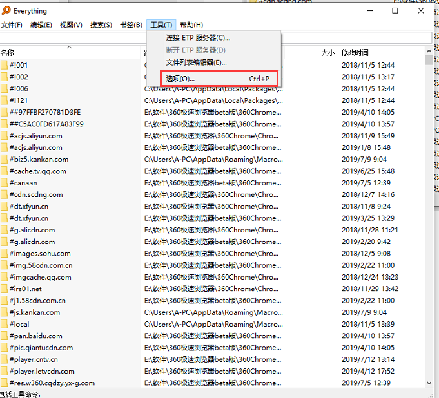
Task: Click the scrollbar up arrow
Action: pos(429,51)
